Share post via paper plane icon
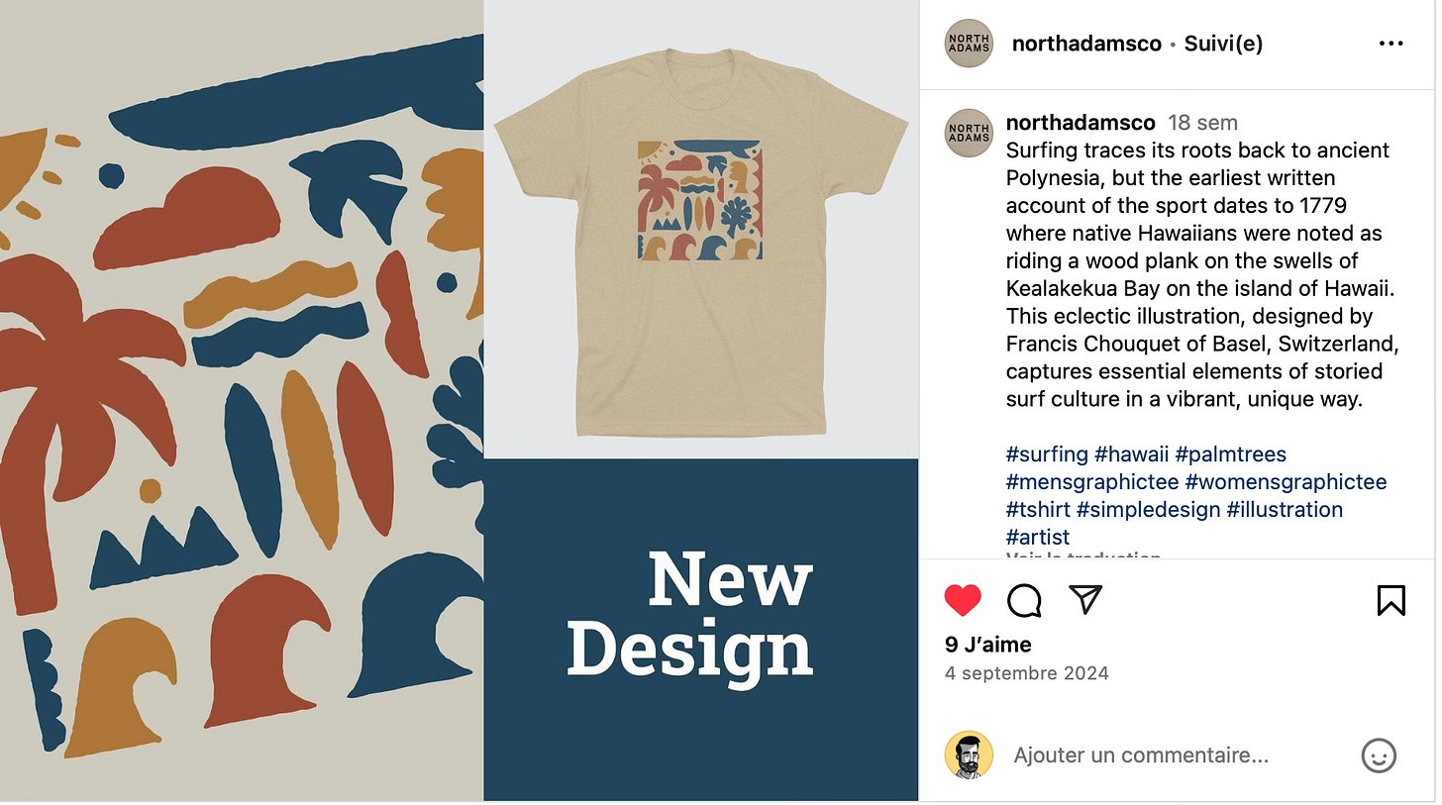The height and width of the screenshot is (805, 1442). 1085,600
